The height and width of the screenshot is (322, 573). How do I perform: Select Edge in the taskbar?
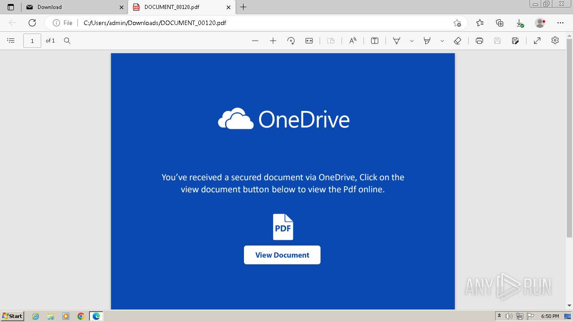click(x=96, y=316)
